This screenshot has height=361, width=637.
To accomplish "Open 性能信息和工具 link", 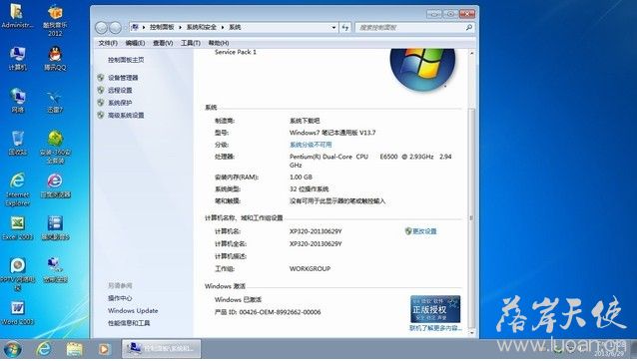I will click(129, 323).
